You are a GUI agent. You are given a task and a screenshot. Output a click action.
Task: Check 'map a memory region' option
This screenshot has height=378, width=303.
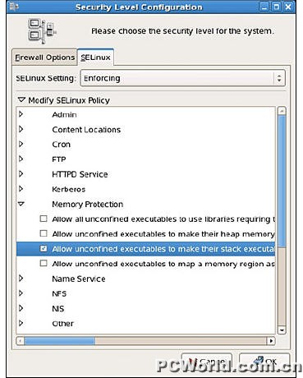(44, 263)
